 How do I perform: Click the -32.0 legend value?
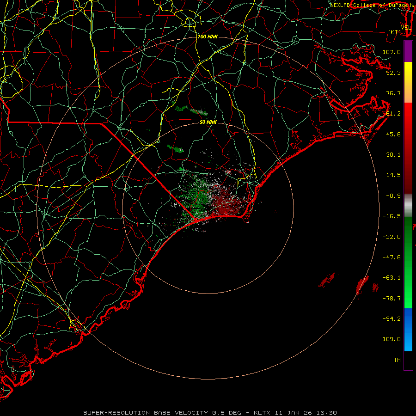click(392, 237)
